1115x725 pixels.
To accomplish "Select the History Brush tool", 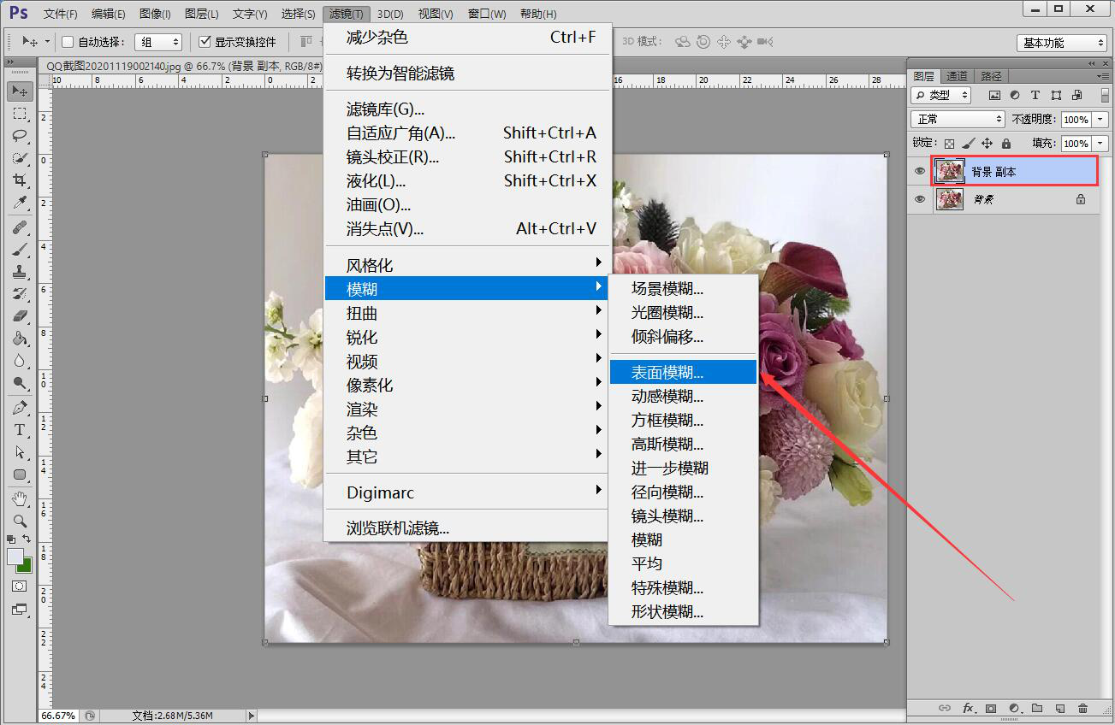I will click(20, 294).
